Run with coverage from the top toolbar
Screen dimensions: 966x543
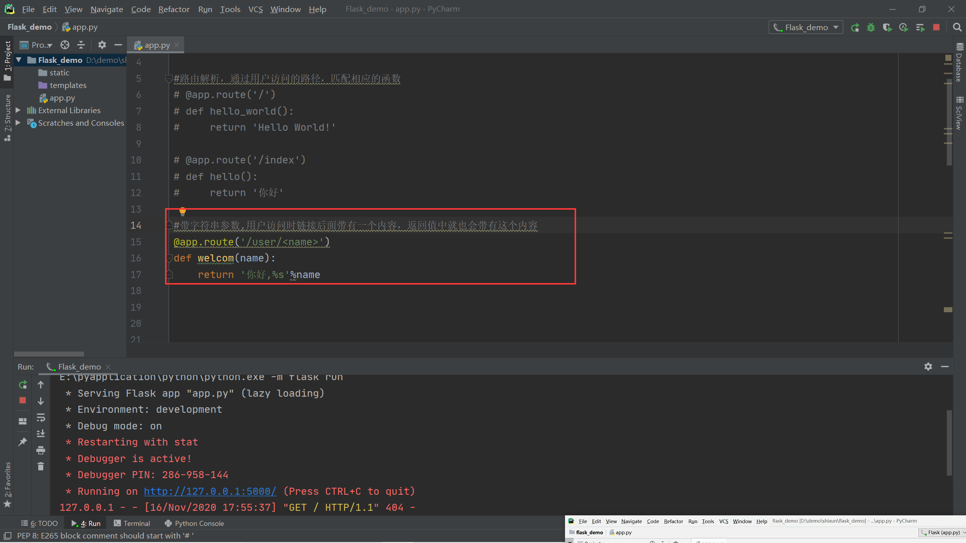[887, 28]
